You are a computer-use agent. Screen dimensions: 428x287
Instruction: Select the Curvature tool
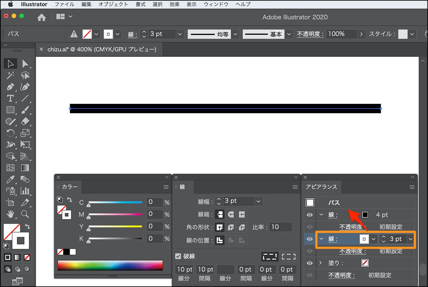25,87
